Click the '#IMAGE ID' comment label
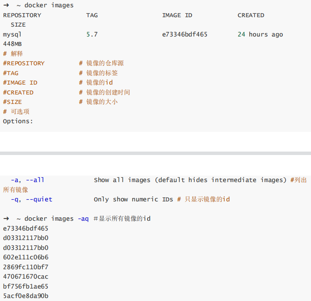Image resolution: width=311 pixels, height=301 pixels. [x=20, y=82]
